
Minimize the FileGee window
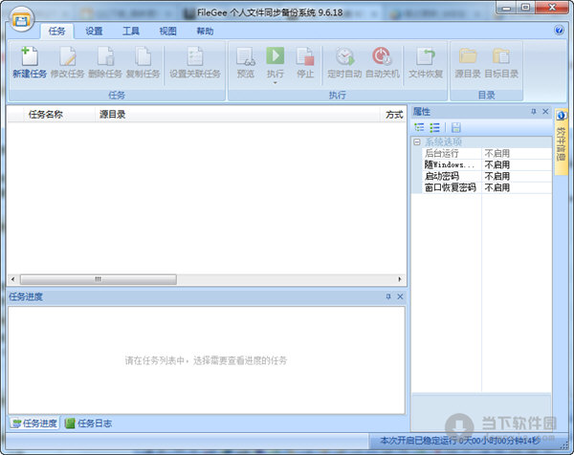[x=507, y=8]
